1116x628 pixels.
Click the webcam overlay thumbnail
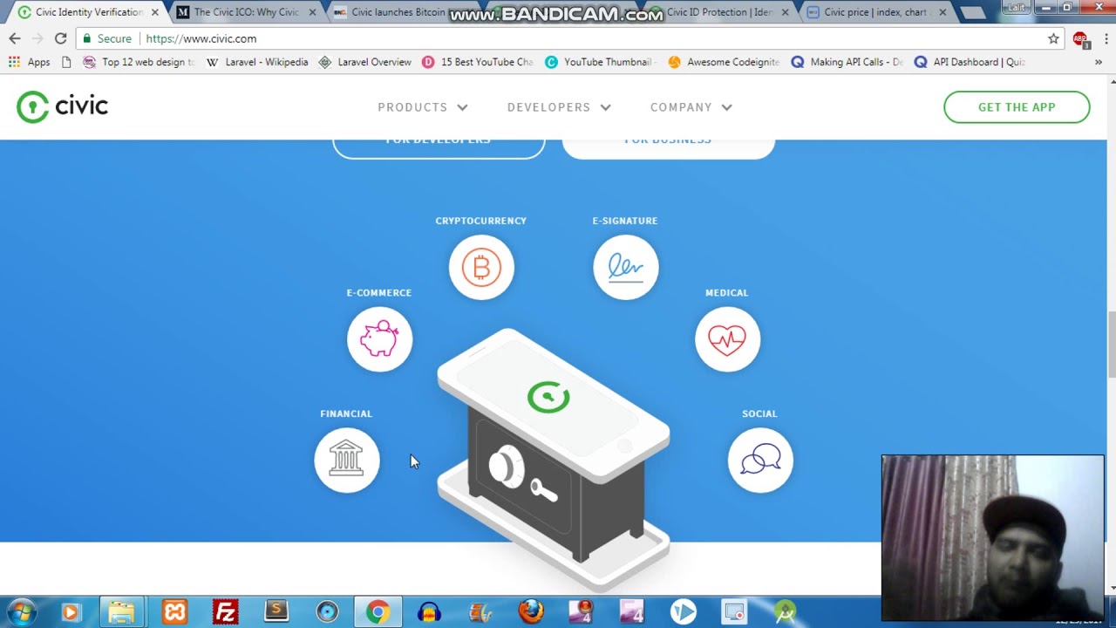(x=992, y=537)
